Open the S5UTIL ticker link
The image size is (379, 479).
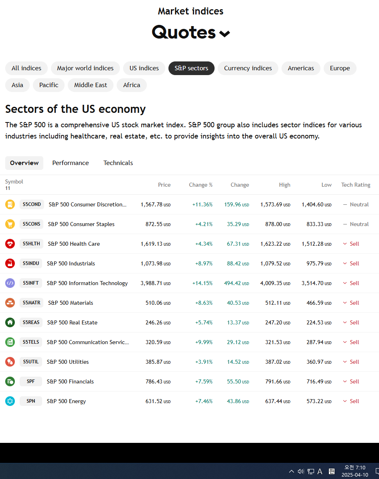point(31,362)
